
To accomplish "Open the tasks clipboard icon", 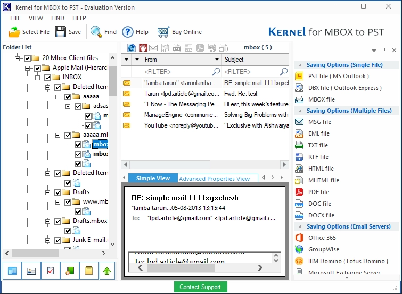I will pos(51,271).
